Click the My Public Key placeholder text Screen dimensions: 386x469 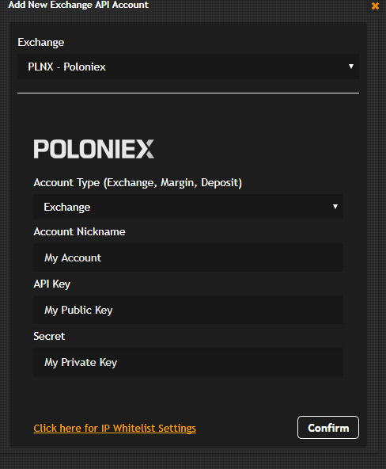point(78,311)
